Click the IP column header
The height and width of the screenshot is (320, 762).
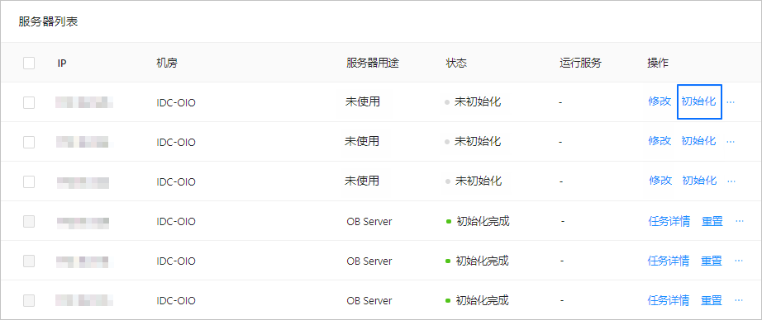click(62, 63)
